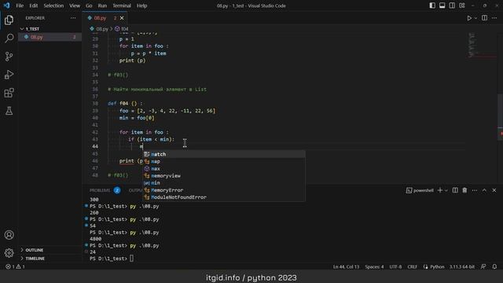Screen dimensions: 503x283
Task: Open the Terminal menu
Action: 122,6
